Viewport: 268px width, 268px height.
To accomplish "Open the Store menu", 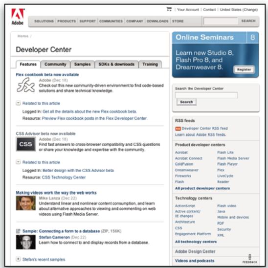I will (178, 21).
